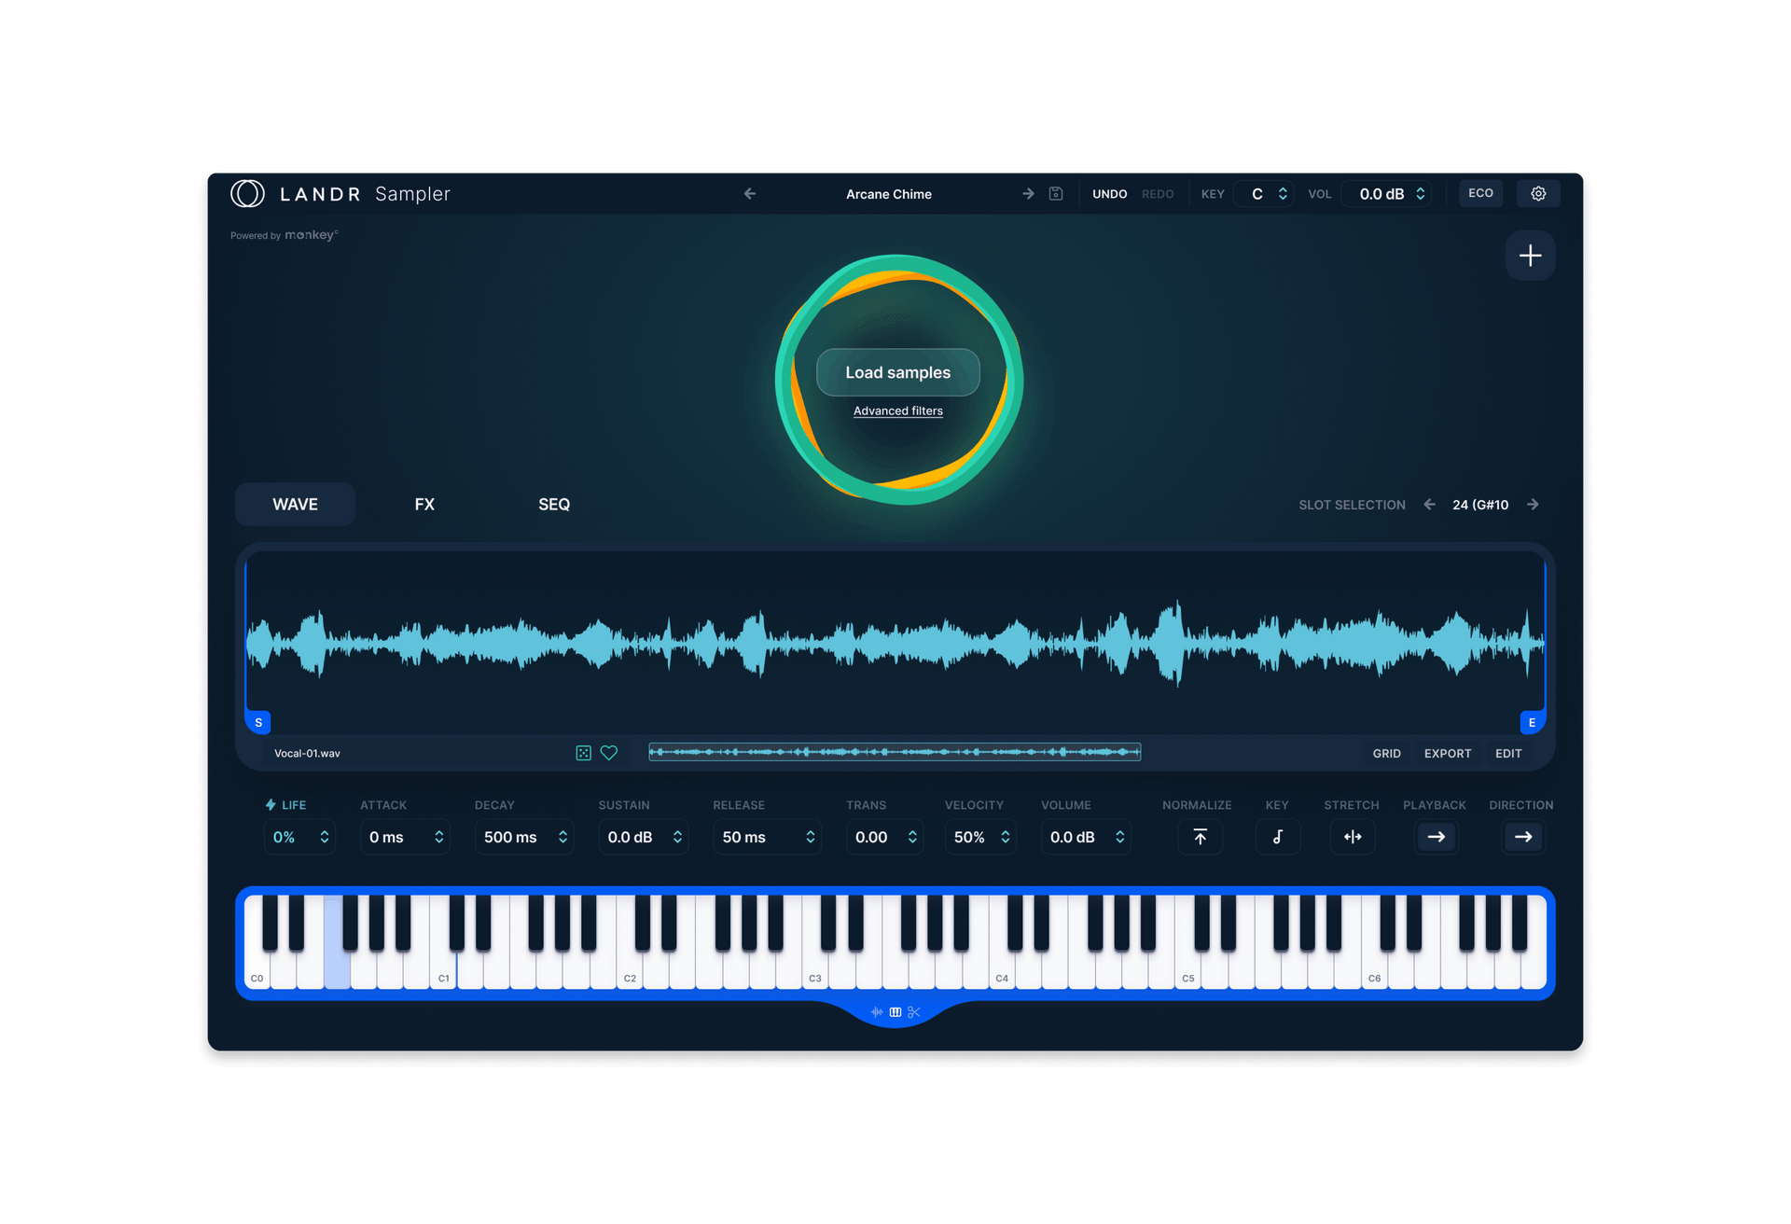Open settings with the gear icon
Screen dimensions: 1791x1224
1538,193
